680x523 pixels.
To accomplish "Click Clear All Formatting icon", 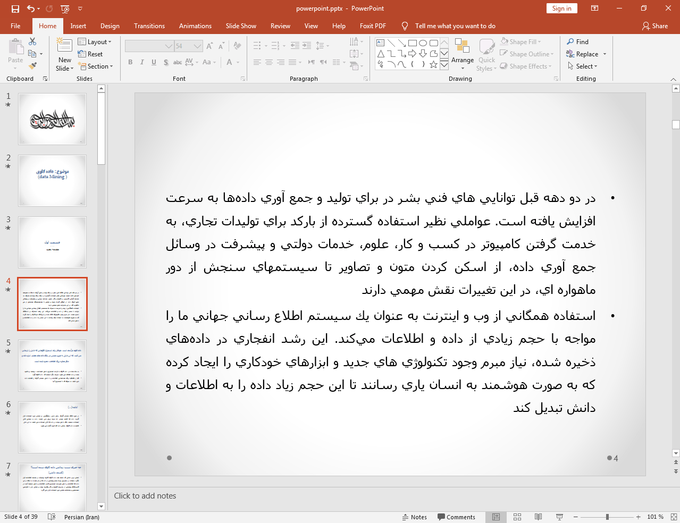I will click(237, 46).
